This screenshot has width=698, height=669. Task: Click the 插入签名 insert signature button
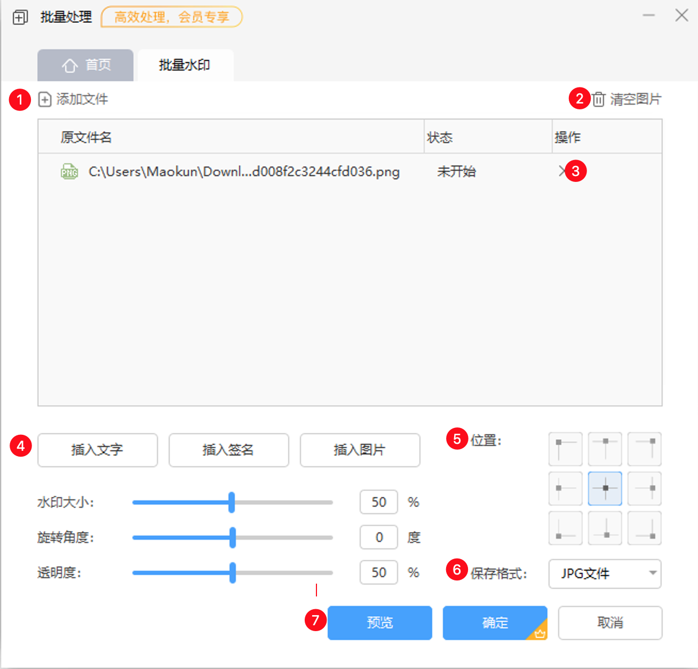point(228,450)
